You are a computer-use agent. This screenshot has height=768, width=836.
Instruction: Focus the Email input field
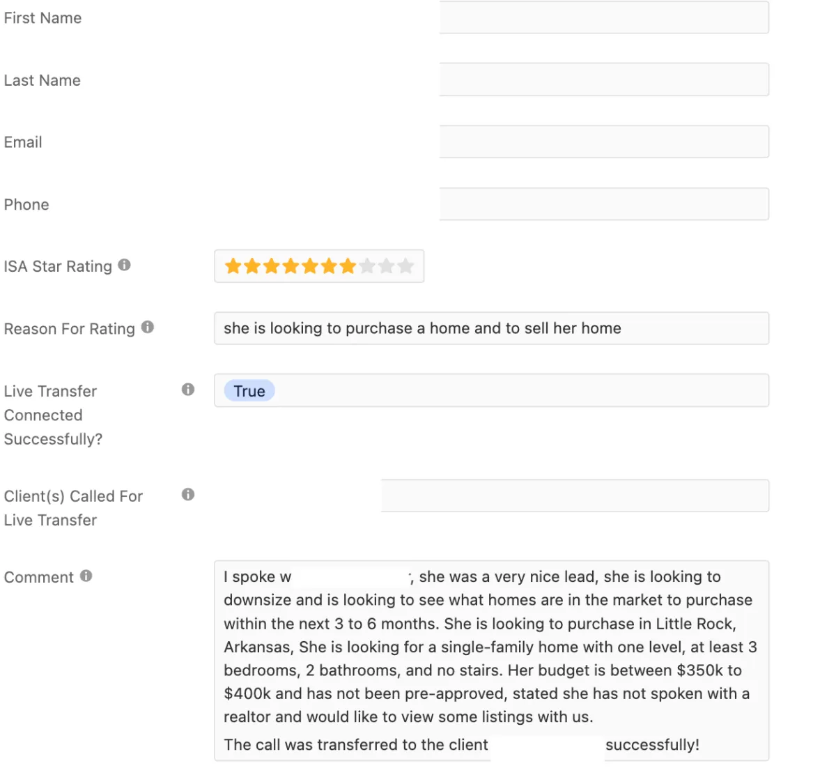point(604,141)
